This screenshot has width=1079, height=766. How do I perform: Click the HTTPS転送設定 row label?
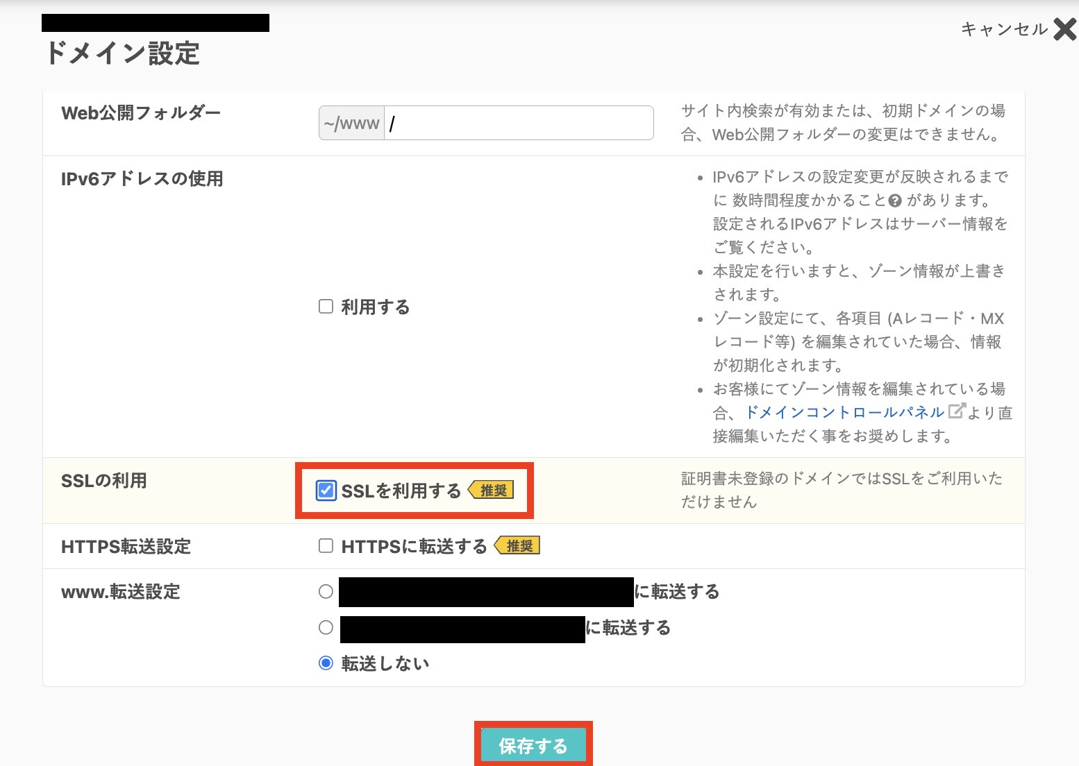pos(126,547)
